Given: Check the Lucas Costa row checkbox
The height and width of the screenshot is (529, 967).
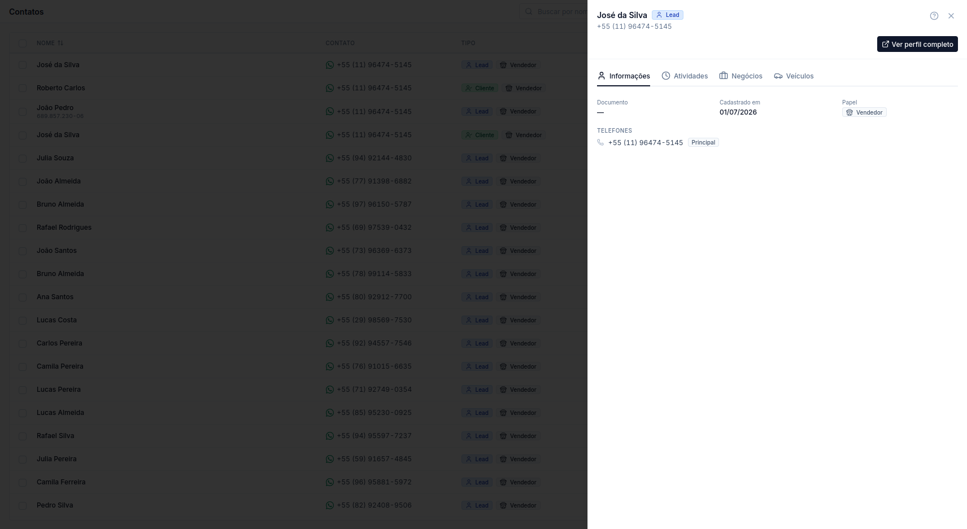Looking at the screenshot, I should pyautogui.click(x=23, y=320).
